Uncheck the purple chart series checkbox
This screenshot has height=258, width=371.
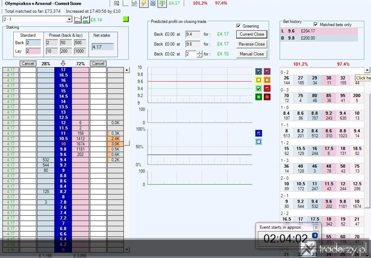click(x=267, y=71)
